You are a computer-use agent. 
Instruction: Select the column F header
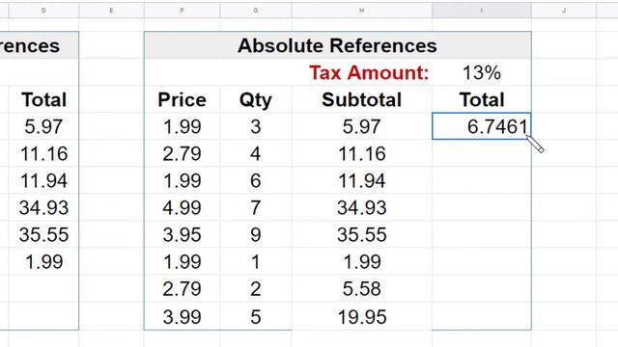(x=182, y=11)
